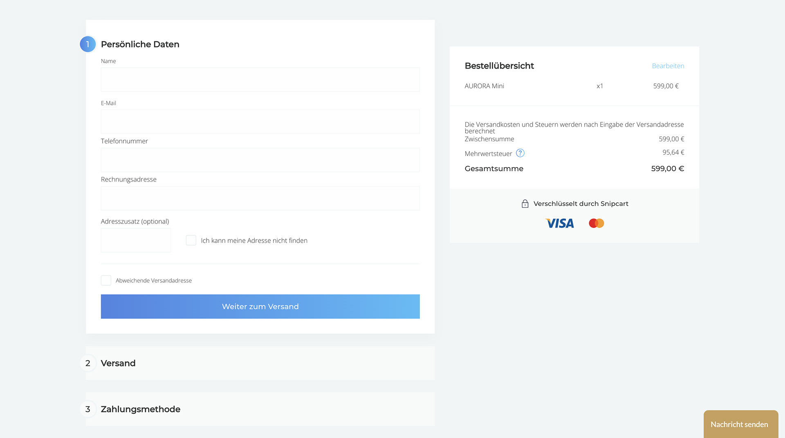Image resolution: width=785 pixels, height=438 pixels.
Task: Click the step 3 number badge
Action: 87,409
